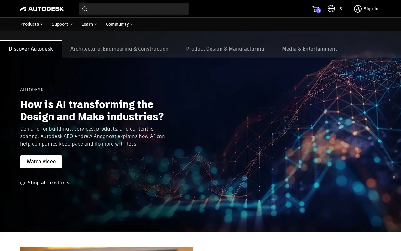This screenshot has width=401, height=251.
Task: Expand the Community menu
Action: click(x=119, y=24)
